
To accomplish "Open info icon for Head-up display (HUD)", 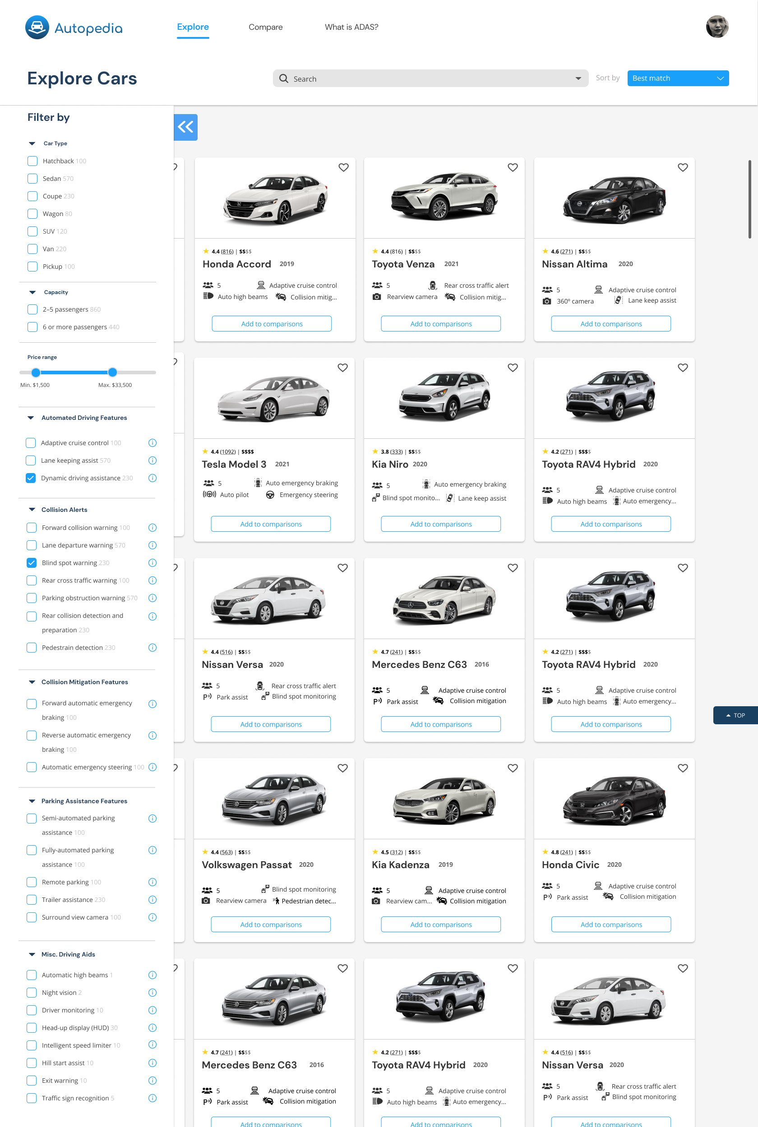I will tap(153, 1027).
